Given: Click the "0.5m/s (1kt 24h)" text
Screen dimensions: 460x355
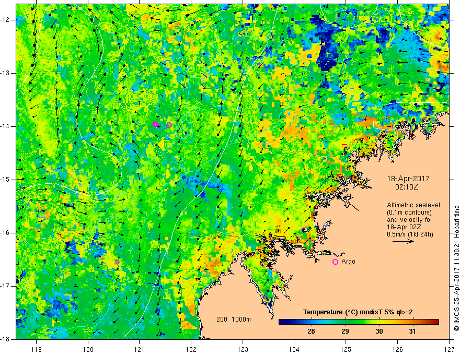Looking at the screenshot, I should (x=410, y=234).
